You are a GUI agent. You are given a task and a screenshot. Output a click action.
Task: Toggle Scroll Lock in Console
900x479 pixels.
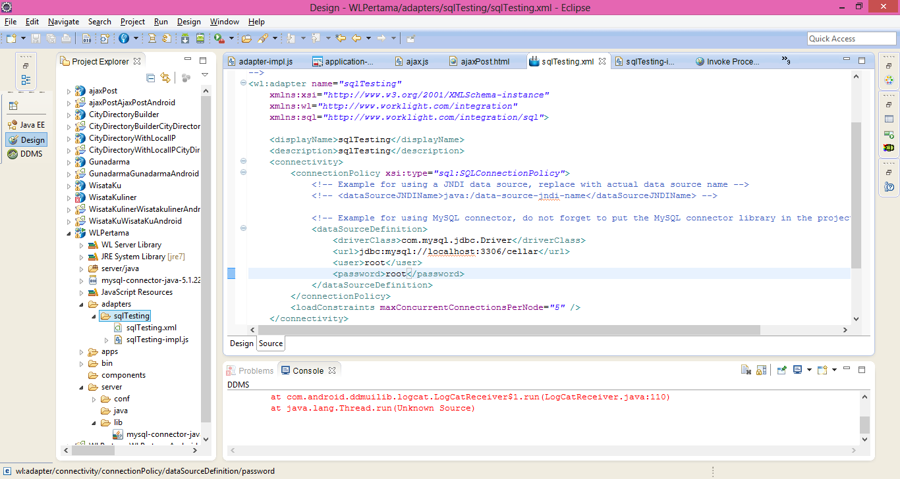pyautogui.click(x=761, y=370)
